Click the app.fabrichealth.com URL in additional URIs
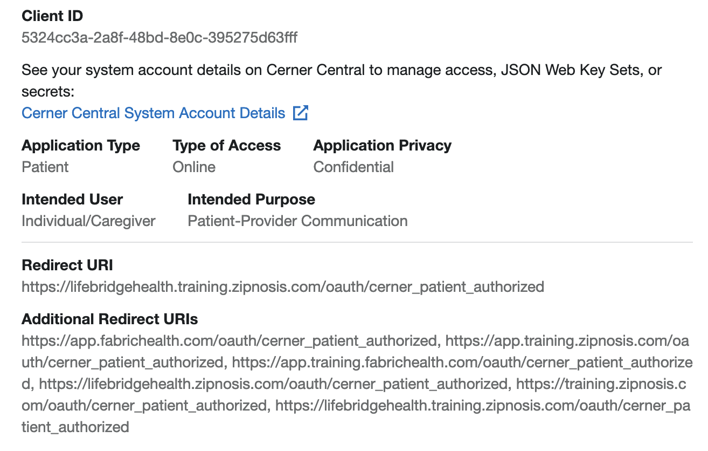Image resolution: width=708 pixels, height=451 pixels. [x=229, y=341]
